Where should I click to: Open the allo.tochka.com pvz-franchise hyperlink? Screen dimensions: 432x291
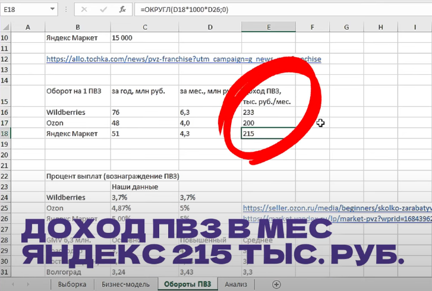tap(184, 59)
